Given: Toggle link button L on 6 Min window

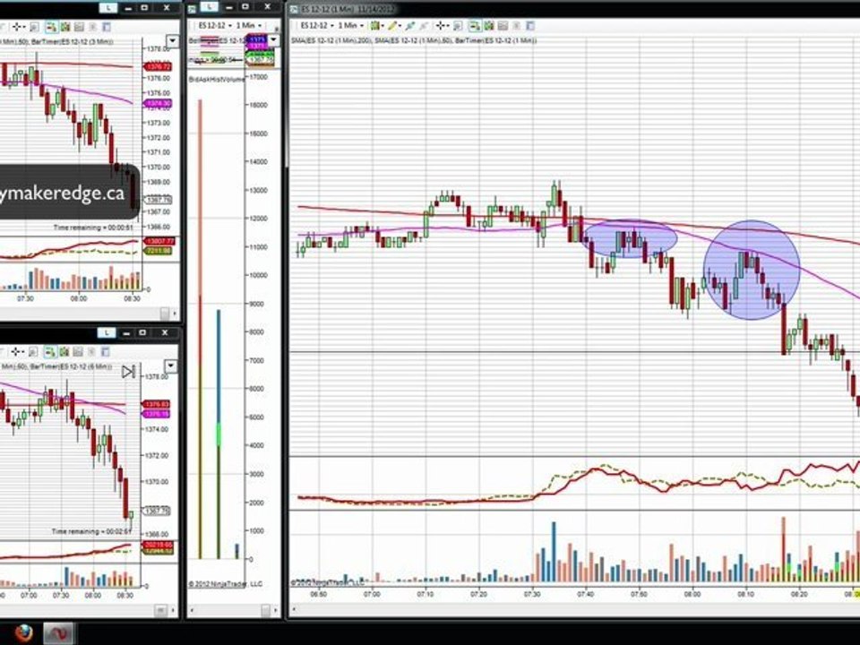Looking at the screenshot, I should 106,332.
